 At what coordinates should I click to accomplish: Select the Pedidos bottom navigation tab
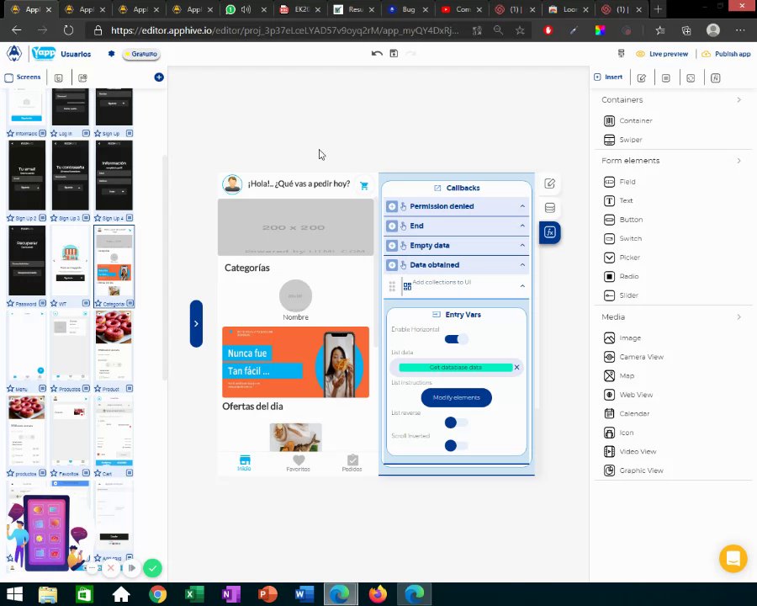352,463
